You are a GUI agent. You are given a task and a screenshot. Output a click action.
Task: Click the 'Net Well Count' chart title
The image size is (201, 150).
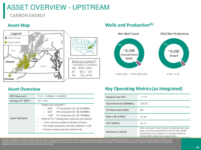pos(128,34)
